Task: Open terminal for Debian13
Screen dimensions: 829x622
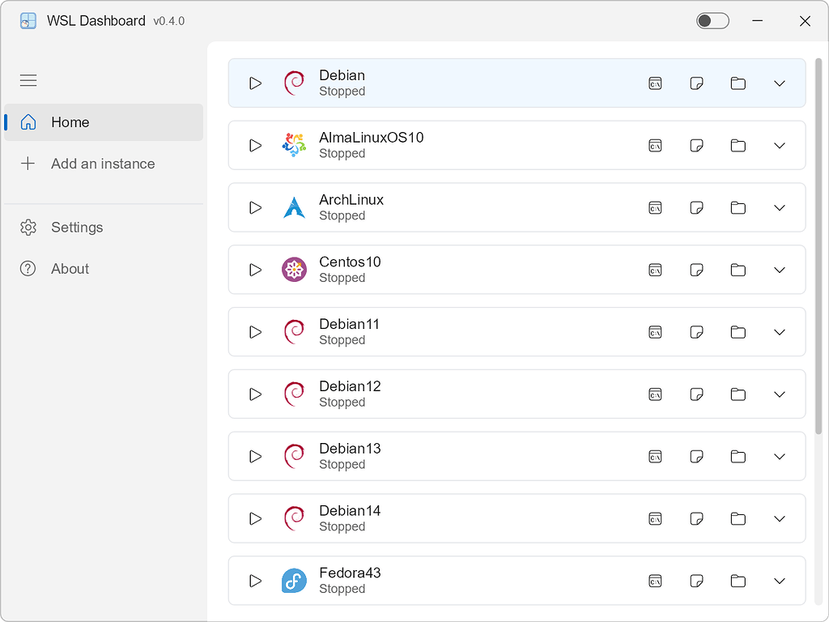Action: tap(655, 457)
